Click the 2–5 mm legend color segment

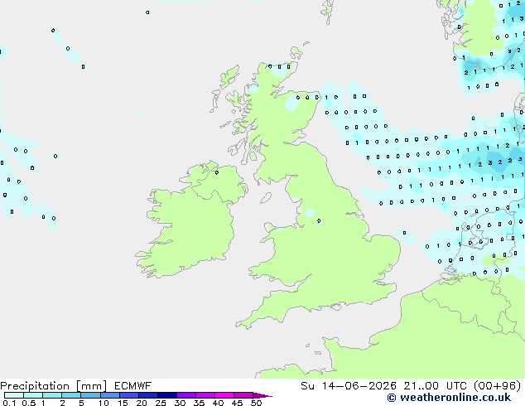[x=71, y=395]
